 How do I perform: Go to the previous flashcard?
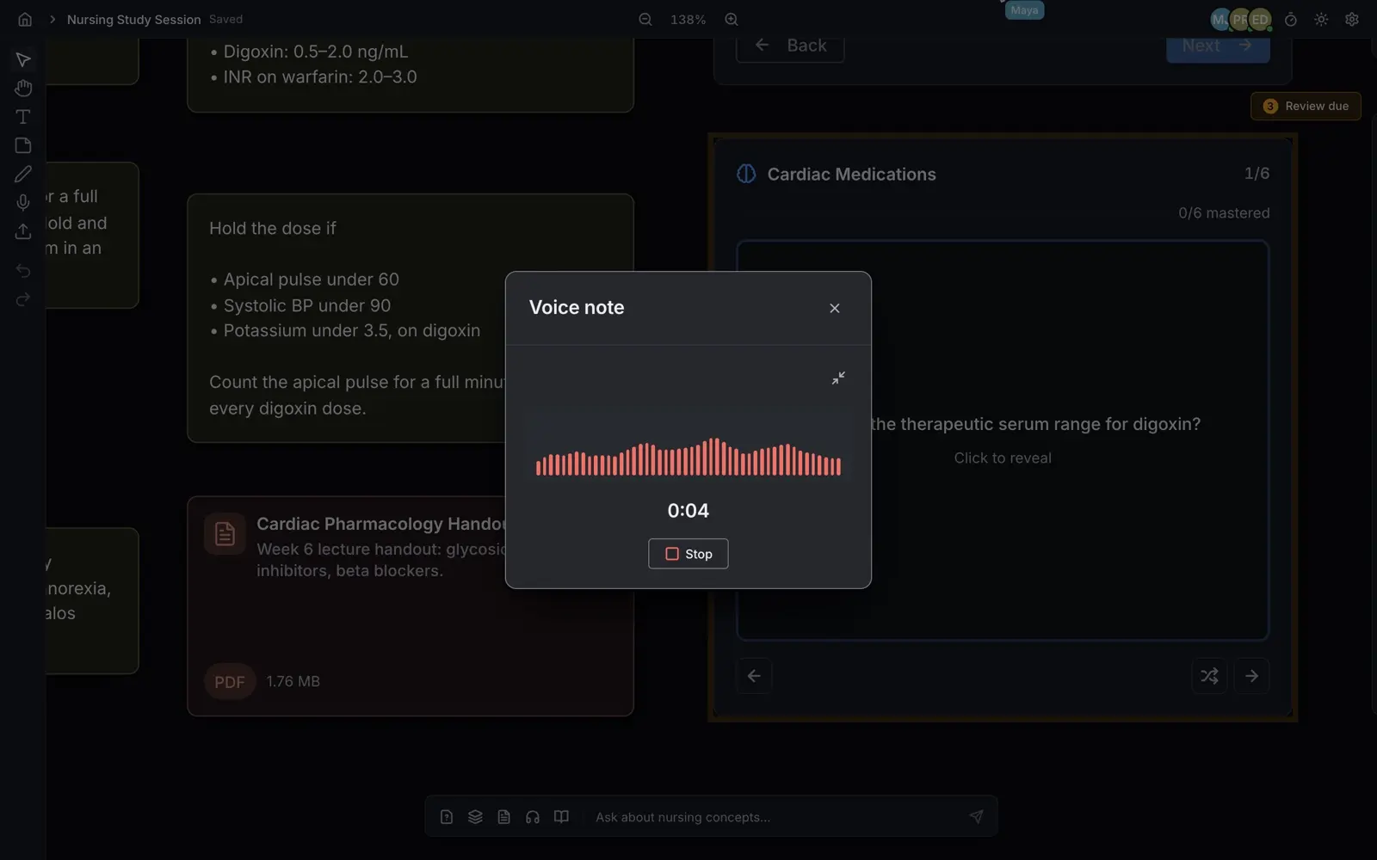(754, 676)
